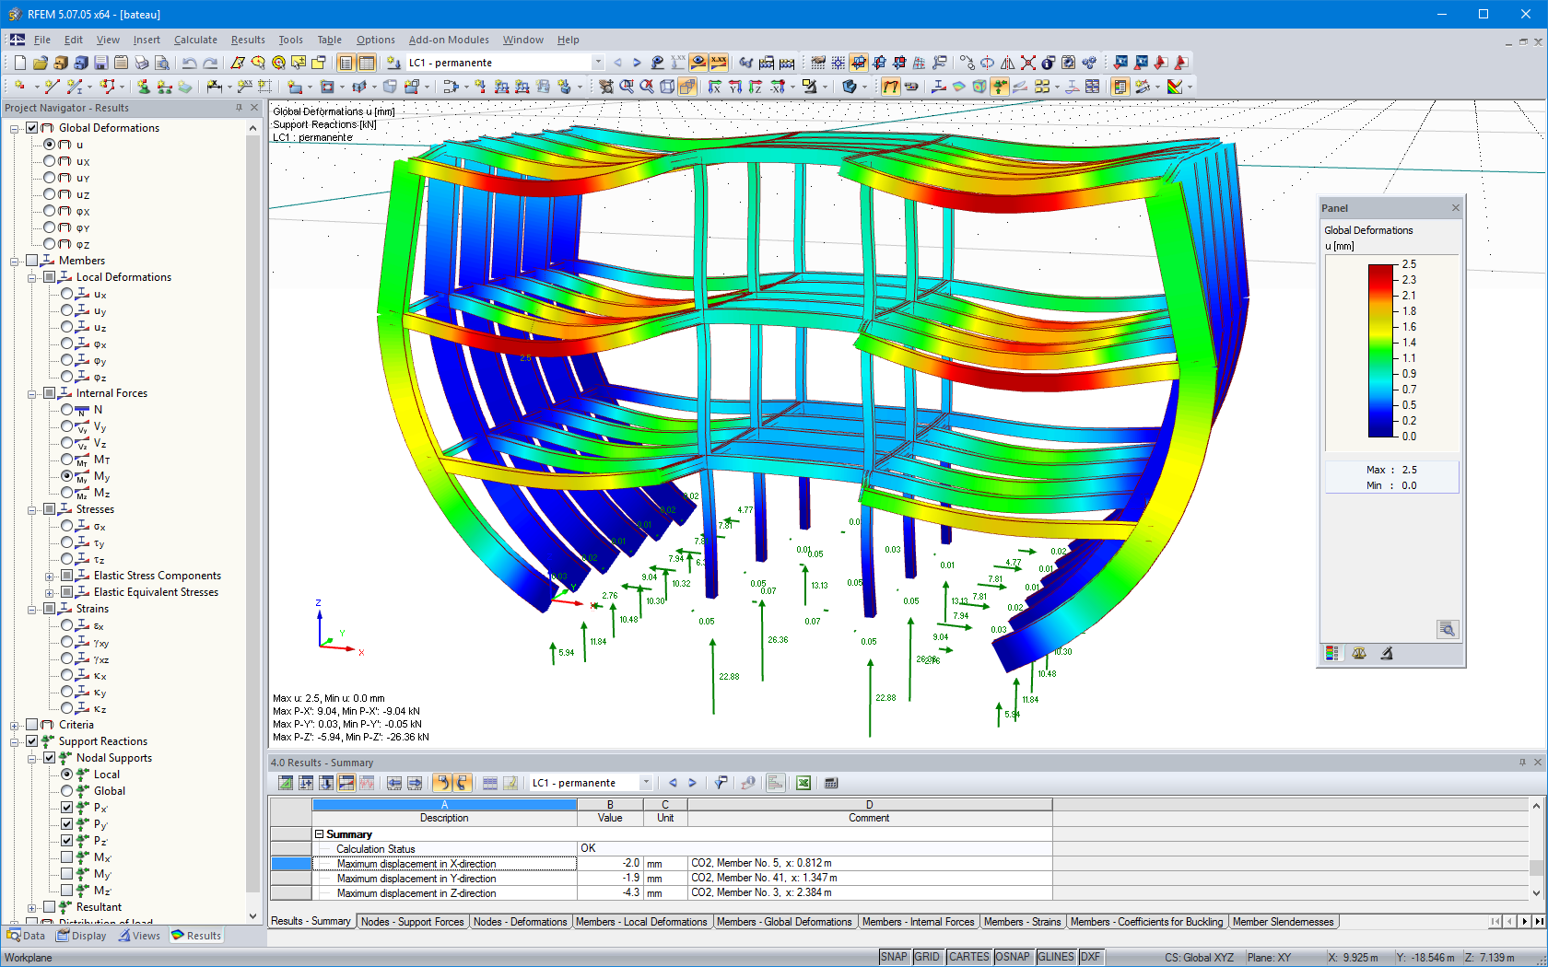Expand the Criteria tree node
Viewport: 1548px width, 967px height.
tap(15, 725)
